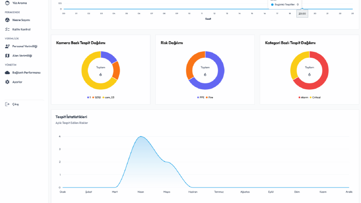Log out using Çıkış label
Screen dimensions: 361x203
point(15,104)
